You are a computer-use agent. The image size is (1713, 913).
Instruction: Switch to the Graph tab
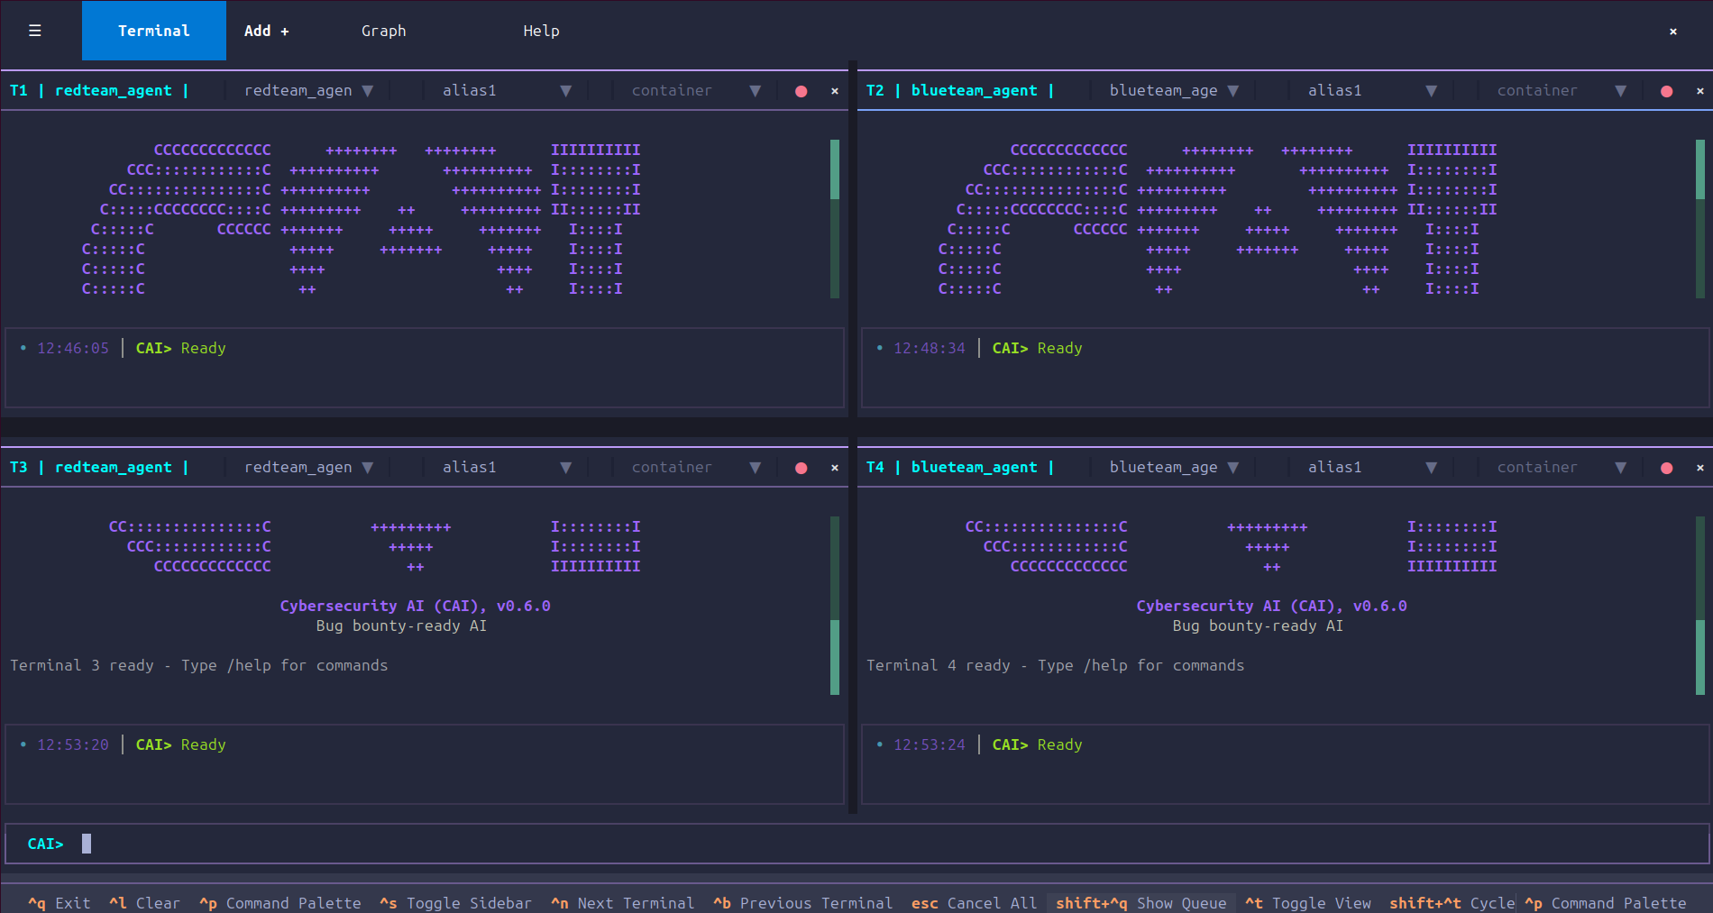tap(383, 31)
